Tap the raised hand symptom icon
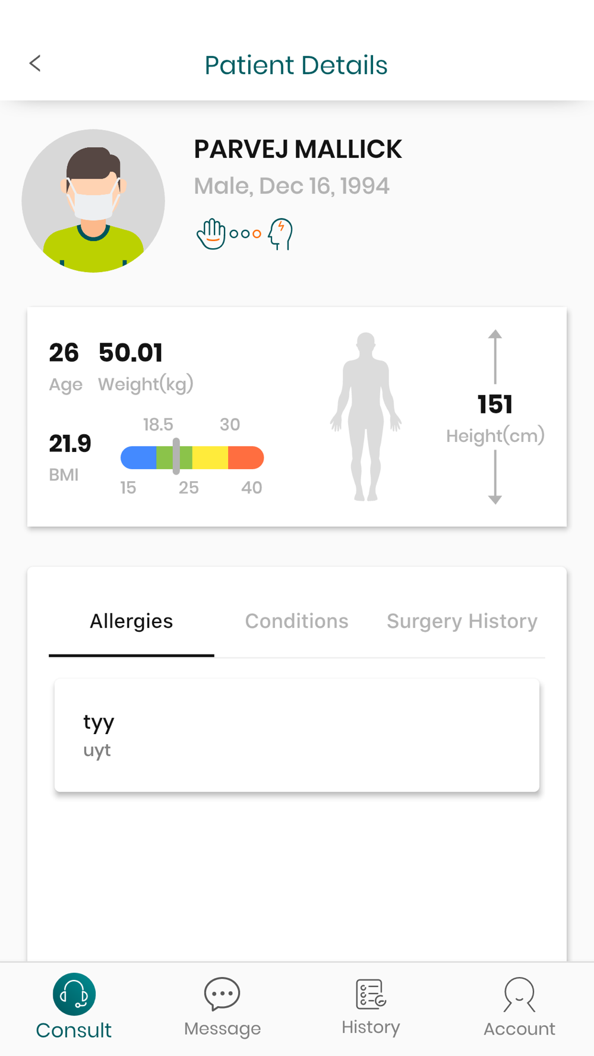Image resolution: width=594 pixels, height=1056 pixels. tap(211, 233)
